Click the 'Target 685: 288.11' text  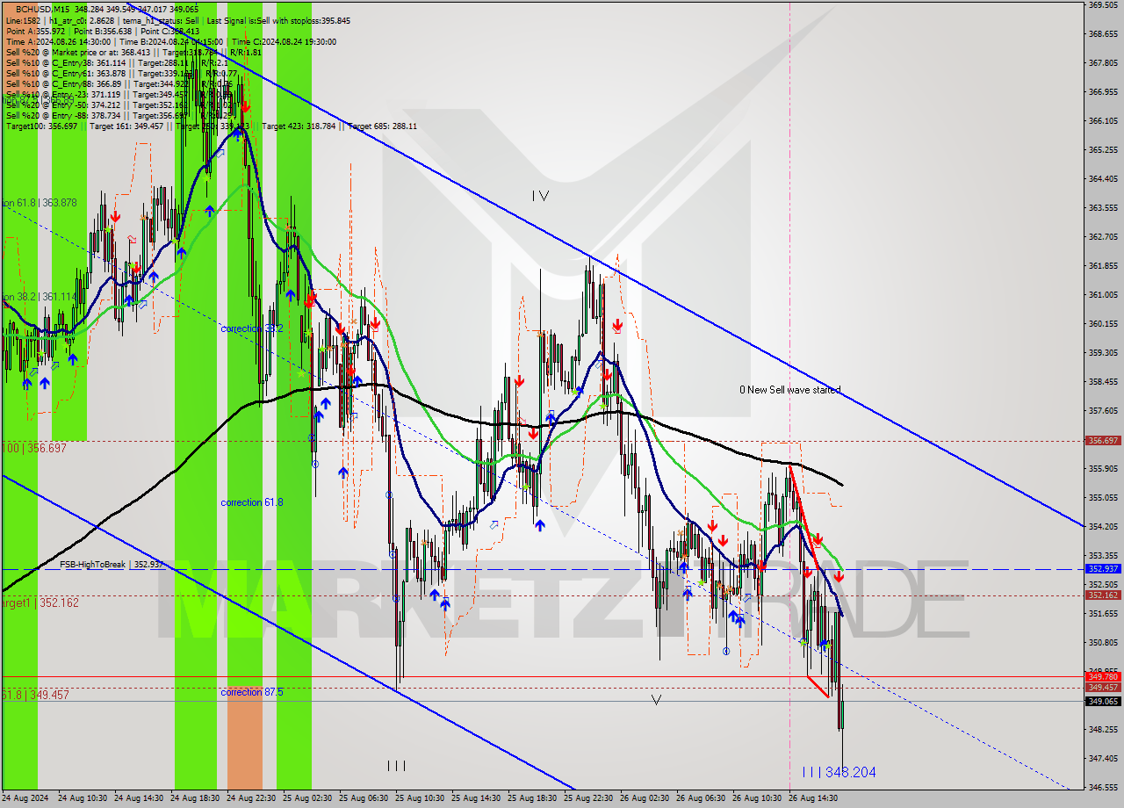pyautogui.click(x=382, y=126)
